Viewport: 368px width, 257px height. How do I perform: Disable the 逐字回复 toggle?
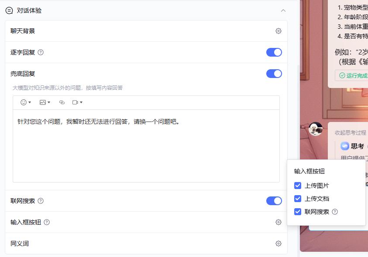(274, 52)
